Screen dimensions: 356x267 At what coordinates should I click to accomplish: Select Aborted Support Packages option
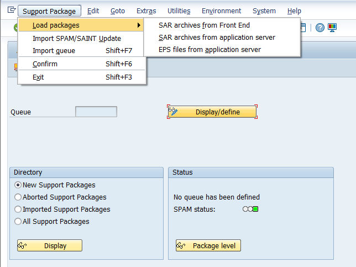(18, 197)
